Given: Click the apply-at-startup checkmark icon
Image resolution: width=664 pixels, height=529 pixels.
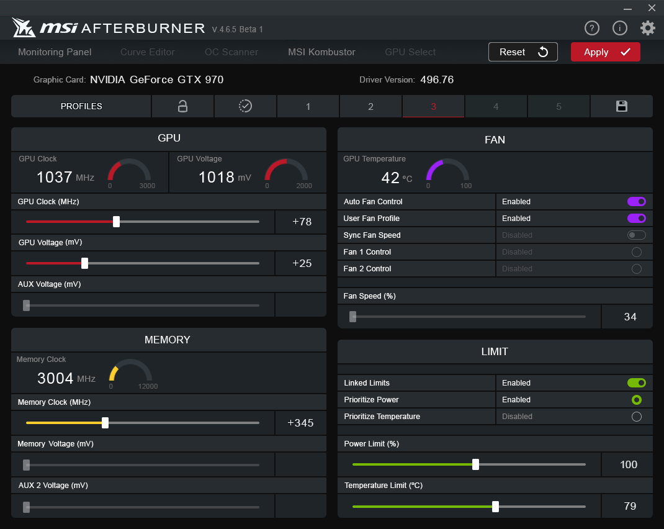Looking at the screenshot, I should tap(245, 106).
